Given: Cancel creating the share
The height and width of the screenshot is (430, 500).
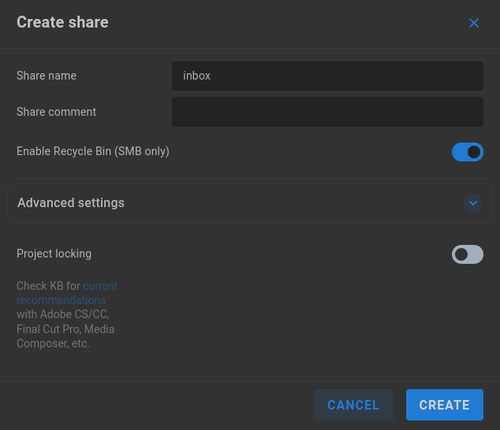Looking at the screenshot, I should [353, 405].
